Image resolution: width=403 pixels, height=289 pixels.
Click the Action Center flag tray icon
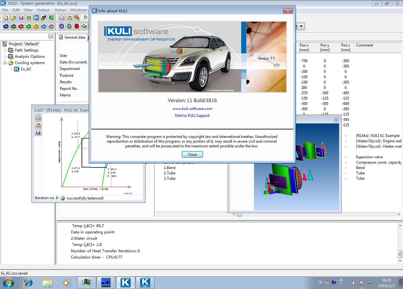coord(362,282)
